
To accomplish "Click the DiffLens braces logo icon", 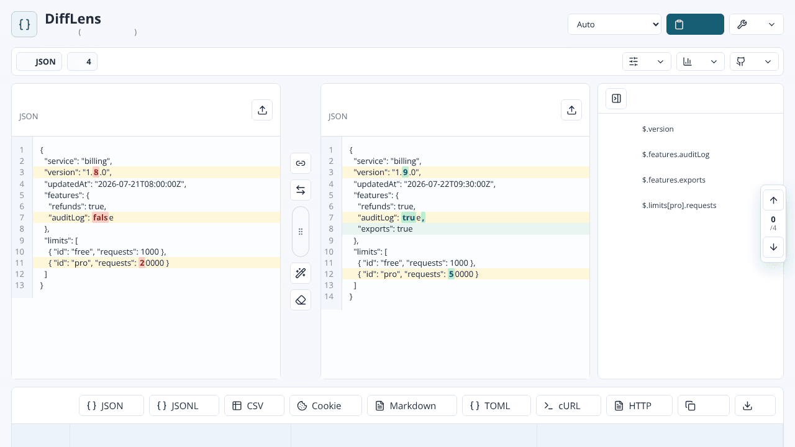I will coord(24,24).
